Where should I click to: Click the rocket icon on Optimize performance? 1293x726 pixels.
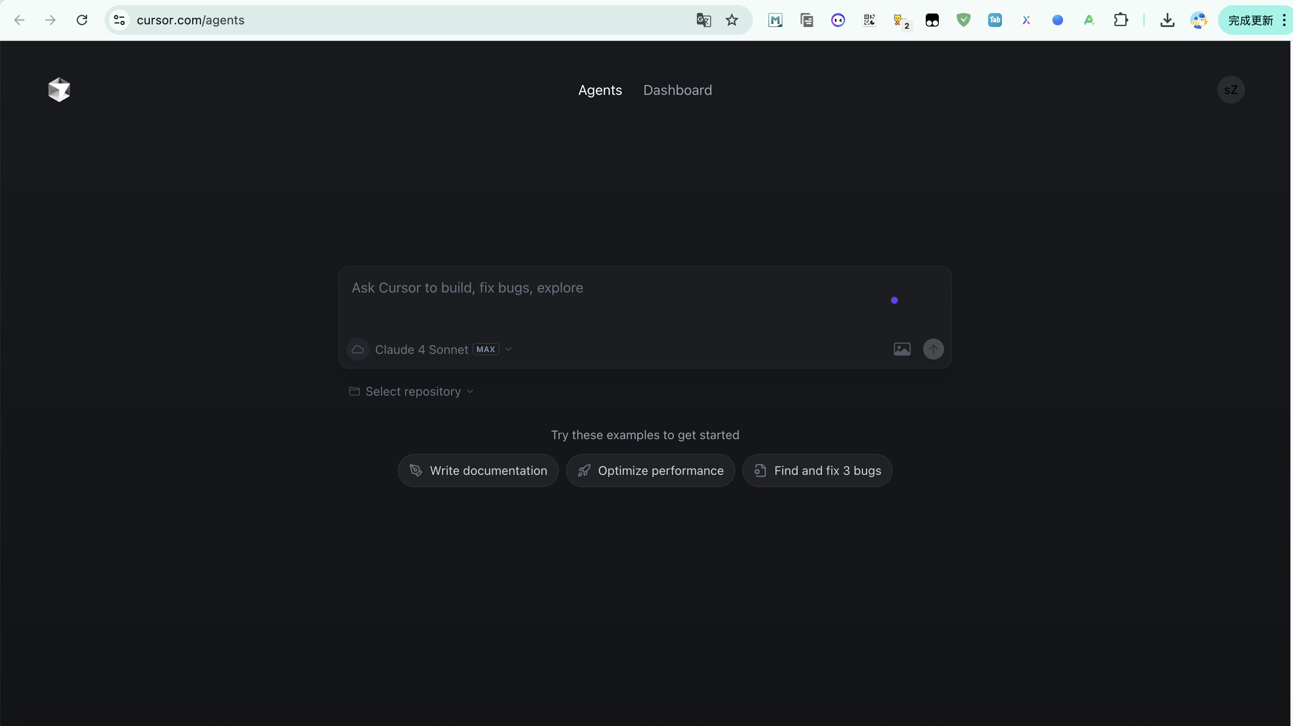coord(584,471)
